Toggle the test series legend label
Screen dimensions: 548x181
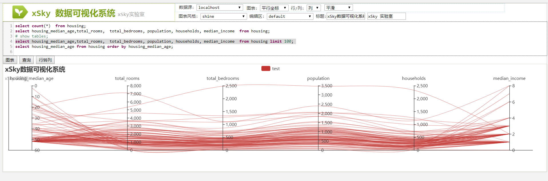[x=276, y=69]
